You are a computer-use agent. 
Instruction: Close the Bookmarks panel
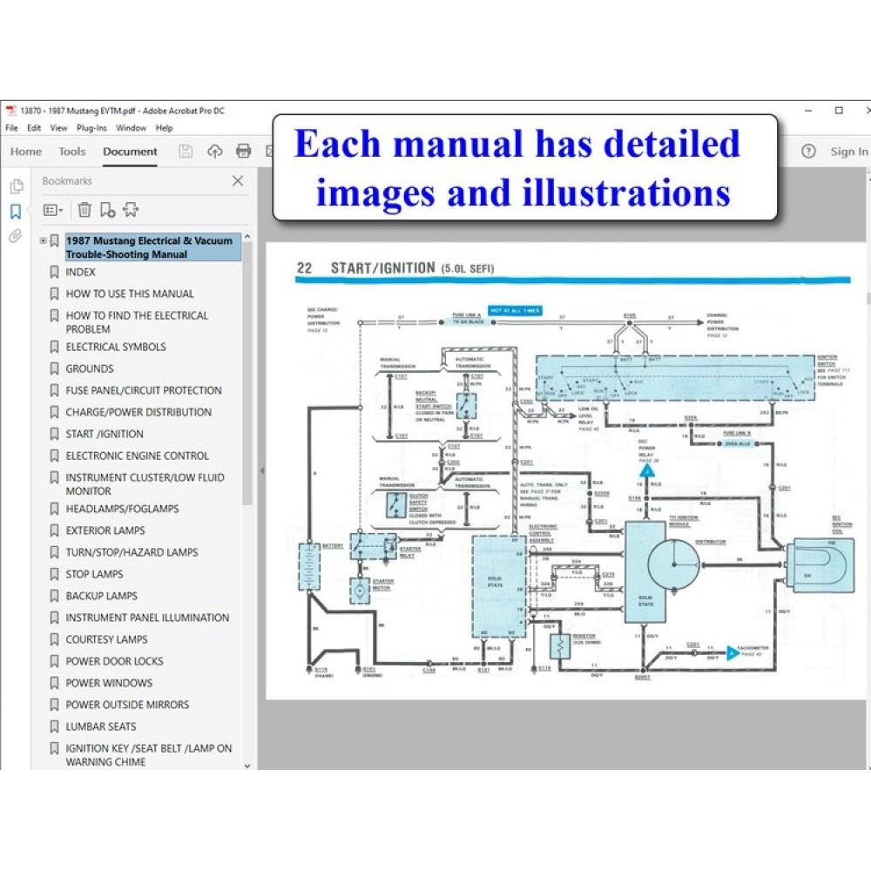click(x=238, y=180)
